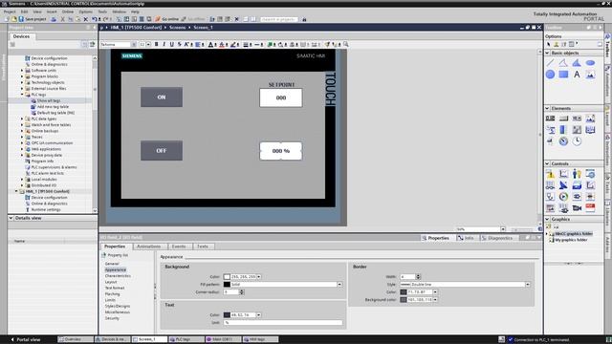Screen dimensions: 612x344
Task: Click the border color swatch
Action: [x=404, y=291]
